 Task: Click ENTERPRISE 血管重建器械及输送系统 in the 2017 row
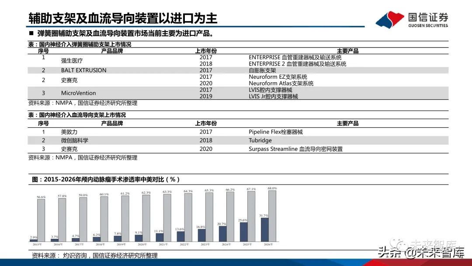click(295, 57)
